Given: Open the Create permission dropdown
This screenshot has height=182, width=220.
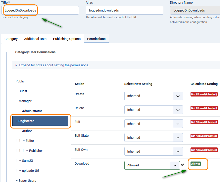Looking at the screenshot, I should pos(154,96).
